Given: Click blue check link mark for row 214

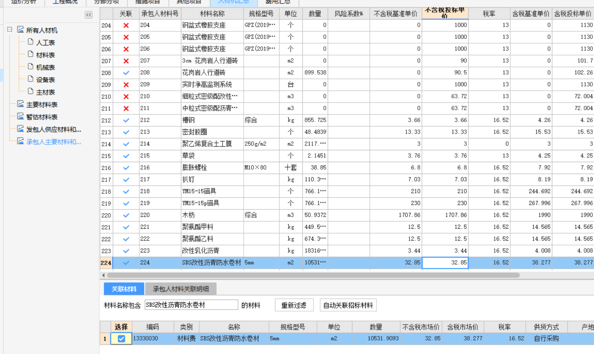Looking at the screenshot, I should [x=126, y=144].
